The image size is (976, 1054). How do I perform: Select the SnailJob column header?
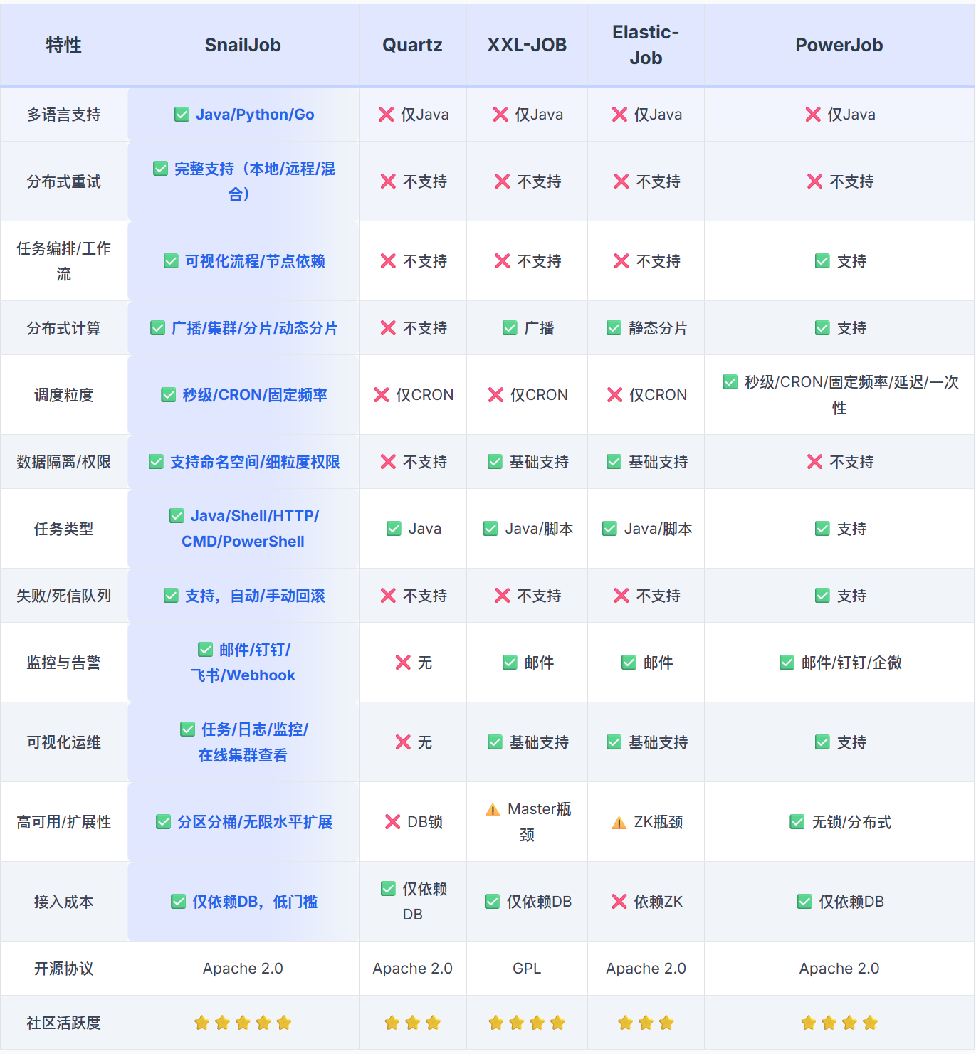[x=243, y=45]
